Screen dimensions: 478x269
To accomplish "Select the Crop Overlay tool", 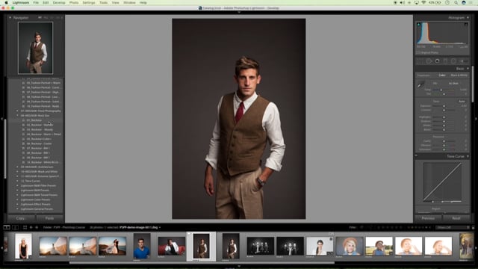I will (420, 61).
